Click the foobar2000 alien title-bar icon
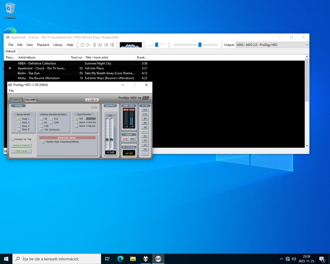 click(x=8, y=37)
